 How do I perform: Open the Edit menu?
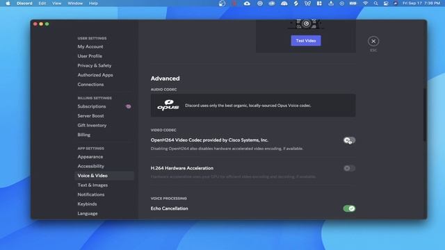42,3
